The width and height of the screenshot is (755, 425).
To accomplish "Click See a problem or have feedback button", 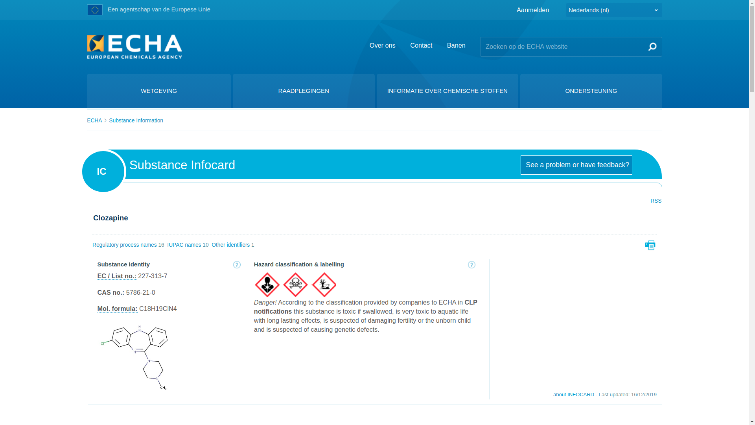I will (576, 165).
